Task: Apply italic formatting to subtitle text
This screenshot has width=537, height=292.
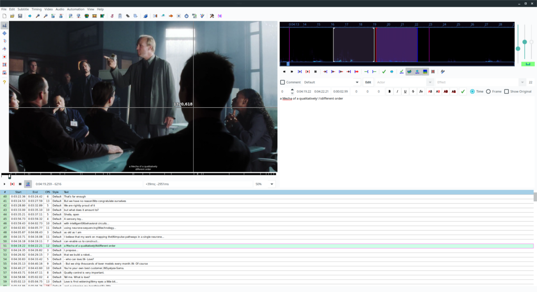Action: tap(397, 92)
